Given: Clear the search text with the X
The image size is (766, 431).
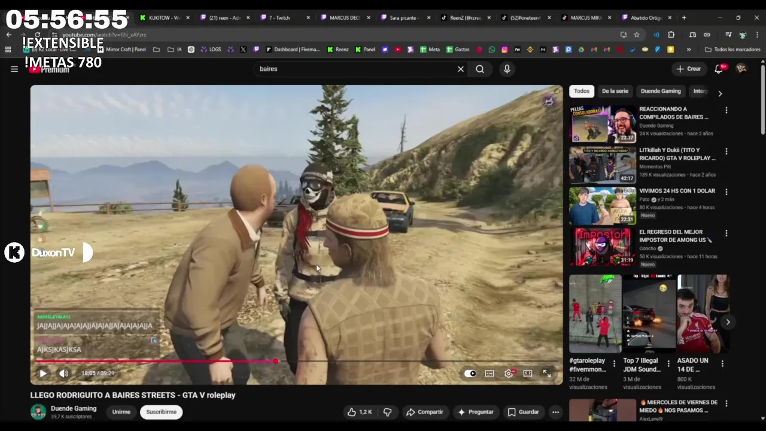Looking at the screenshot, I should coord(461,69).
